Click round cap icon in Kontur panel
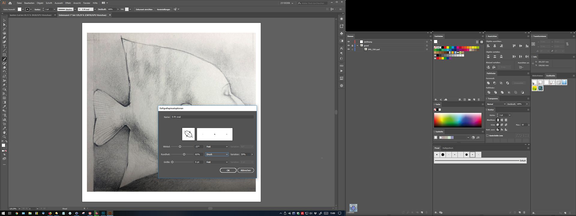This screenshot has width=576, height=216. coord(502,120)
